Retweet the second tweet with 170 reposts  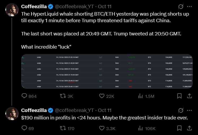point(64,128)
